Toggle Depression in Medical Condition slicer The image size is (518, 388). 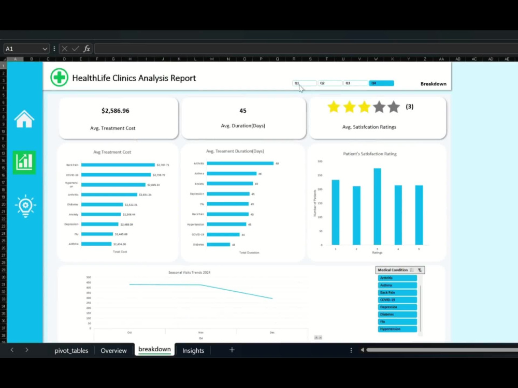pyautogui.click(x=397, y=307)
